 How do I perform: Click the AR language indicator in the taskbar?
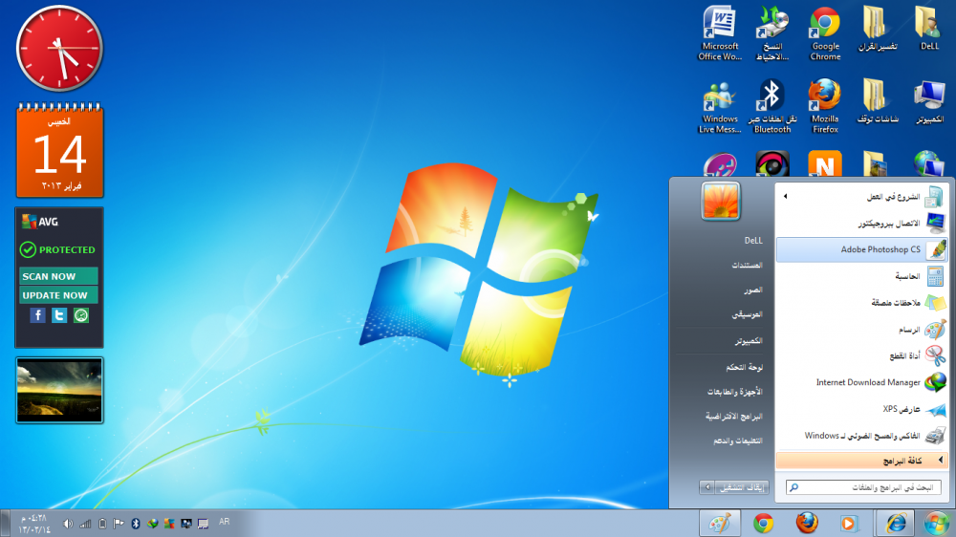coord(225,522)
